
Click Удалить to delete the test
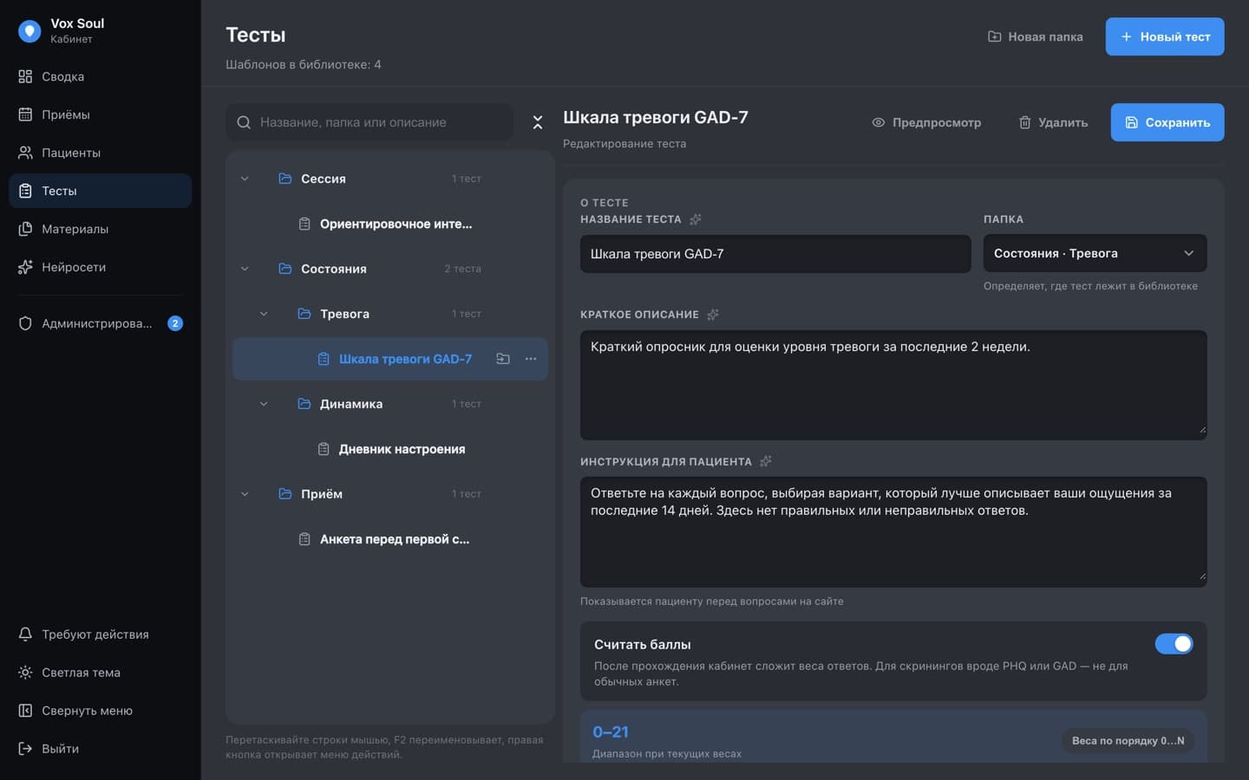click(1053, 122)
